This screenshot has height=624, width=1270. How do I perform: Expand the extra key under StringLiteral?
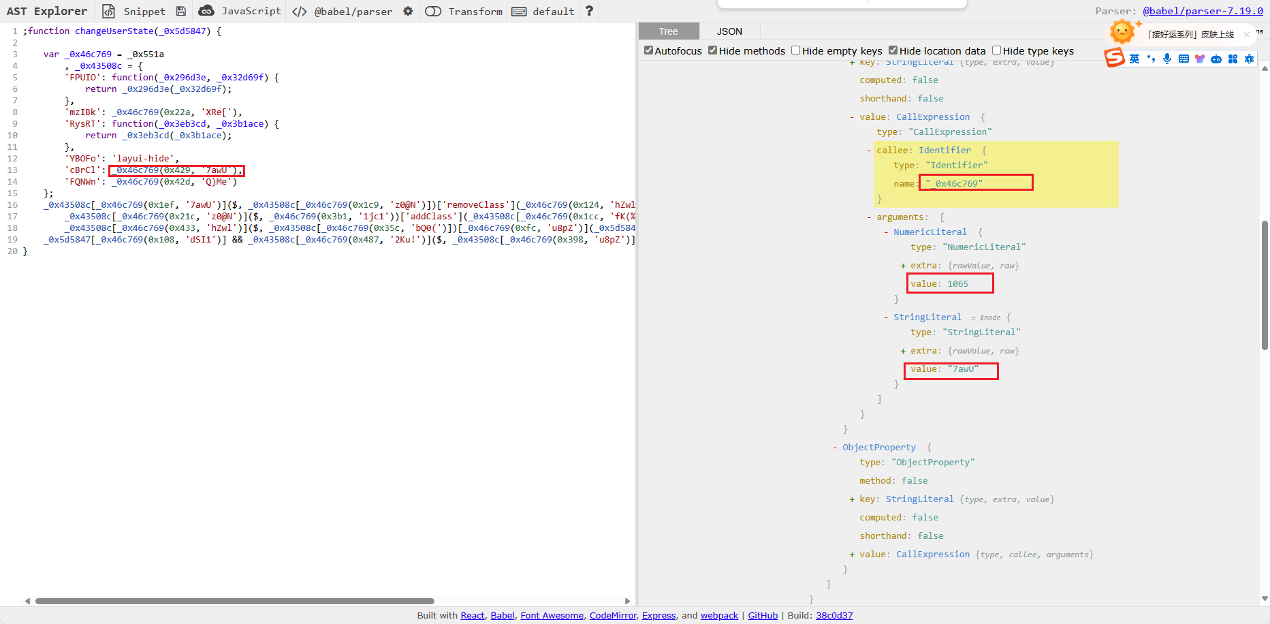[903, 351]
